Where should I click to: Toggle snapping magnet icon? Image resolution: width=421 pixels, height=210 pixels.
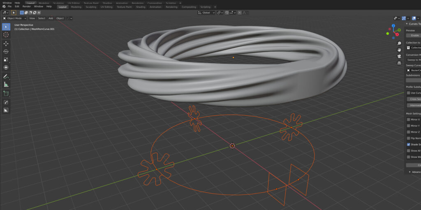[227, 13]
